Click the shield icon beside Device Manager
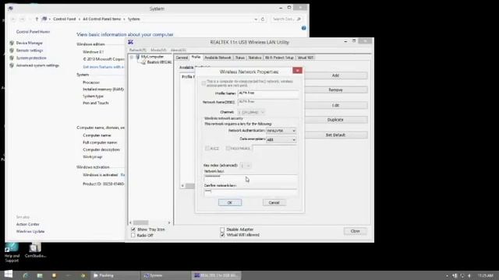The width and height of the screenshot is (499, 280). [x=12, y=43]
